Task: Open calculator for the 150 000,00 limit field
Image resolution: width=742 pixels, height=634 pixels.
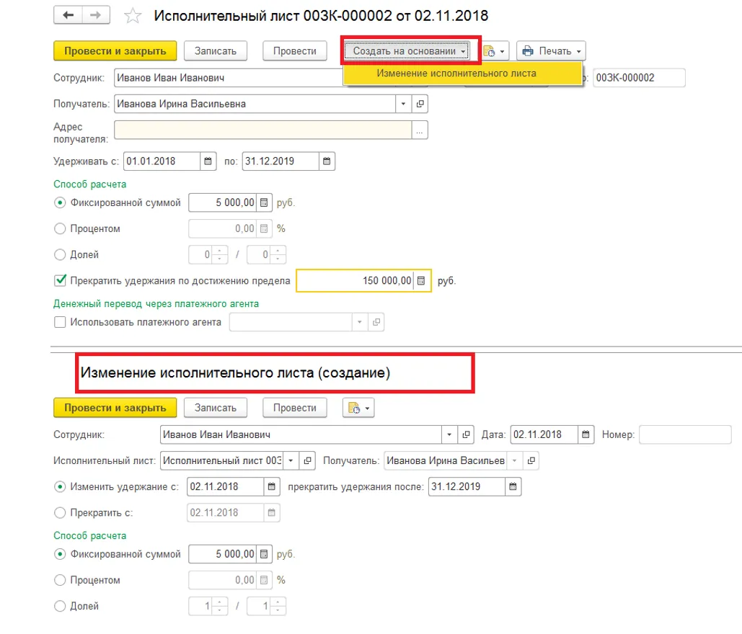Action: point(422,281)
